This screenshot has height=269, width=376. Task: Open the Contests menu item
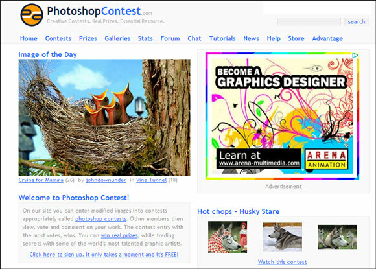tap(58, 38)
